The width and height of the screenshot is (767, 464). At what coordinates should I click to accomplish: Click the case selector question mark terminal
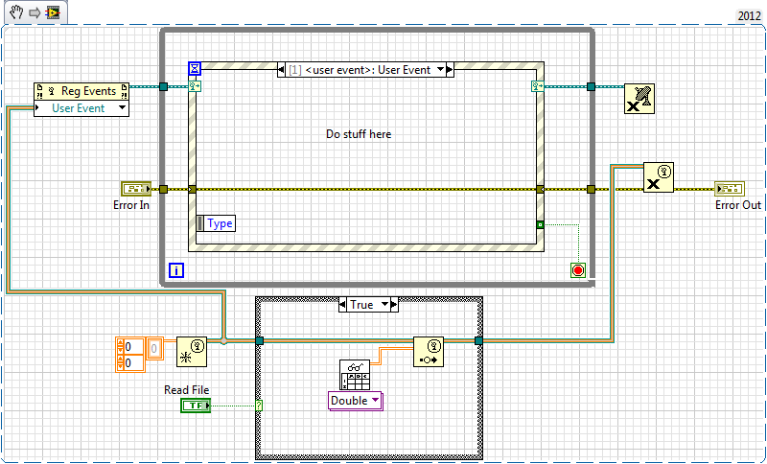coord(259,406)
